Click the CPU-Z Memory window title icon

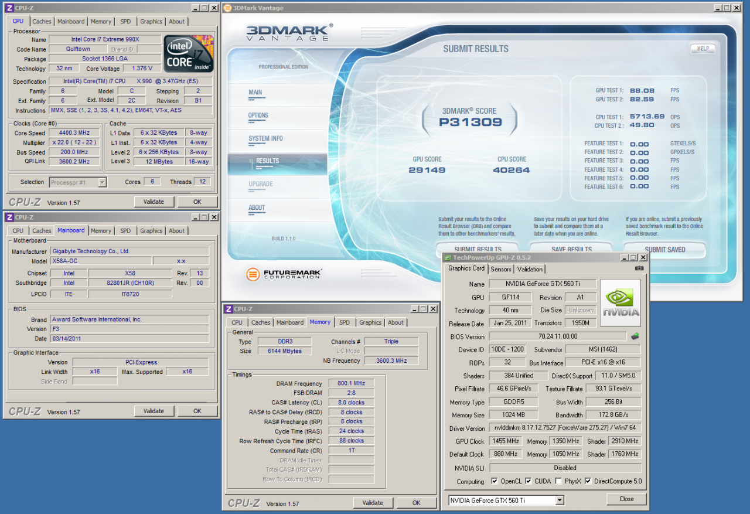(x=228, y=309)
